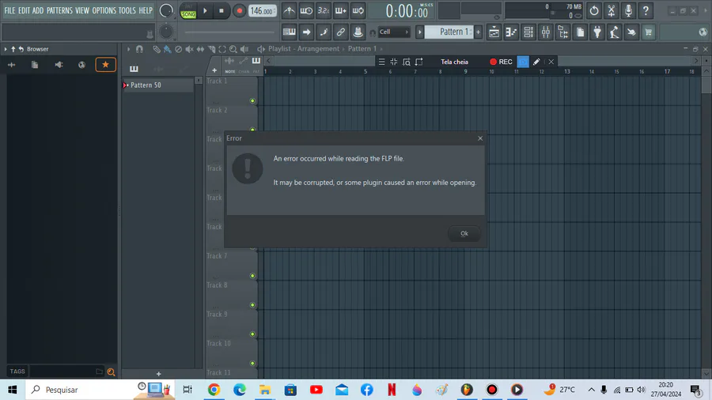Mute Track 9 using its green LED
Screen dimensions: 712x400
[x=252, y=334]
